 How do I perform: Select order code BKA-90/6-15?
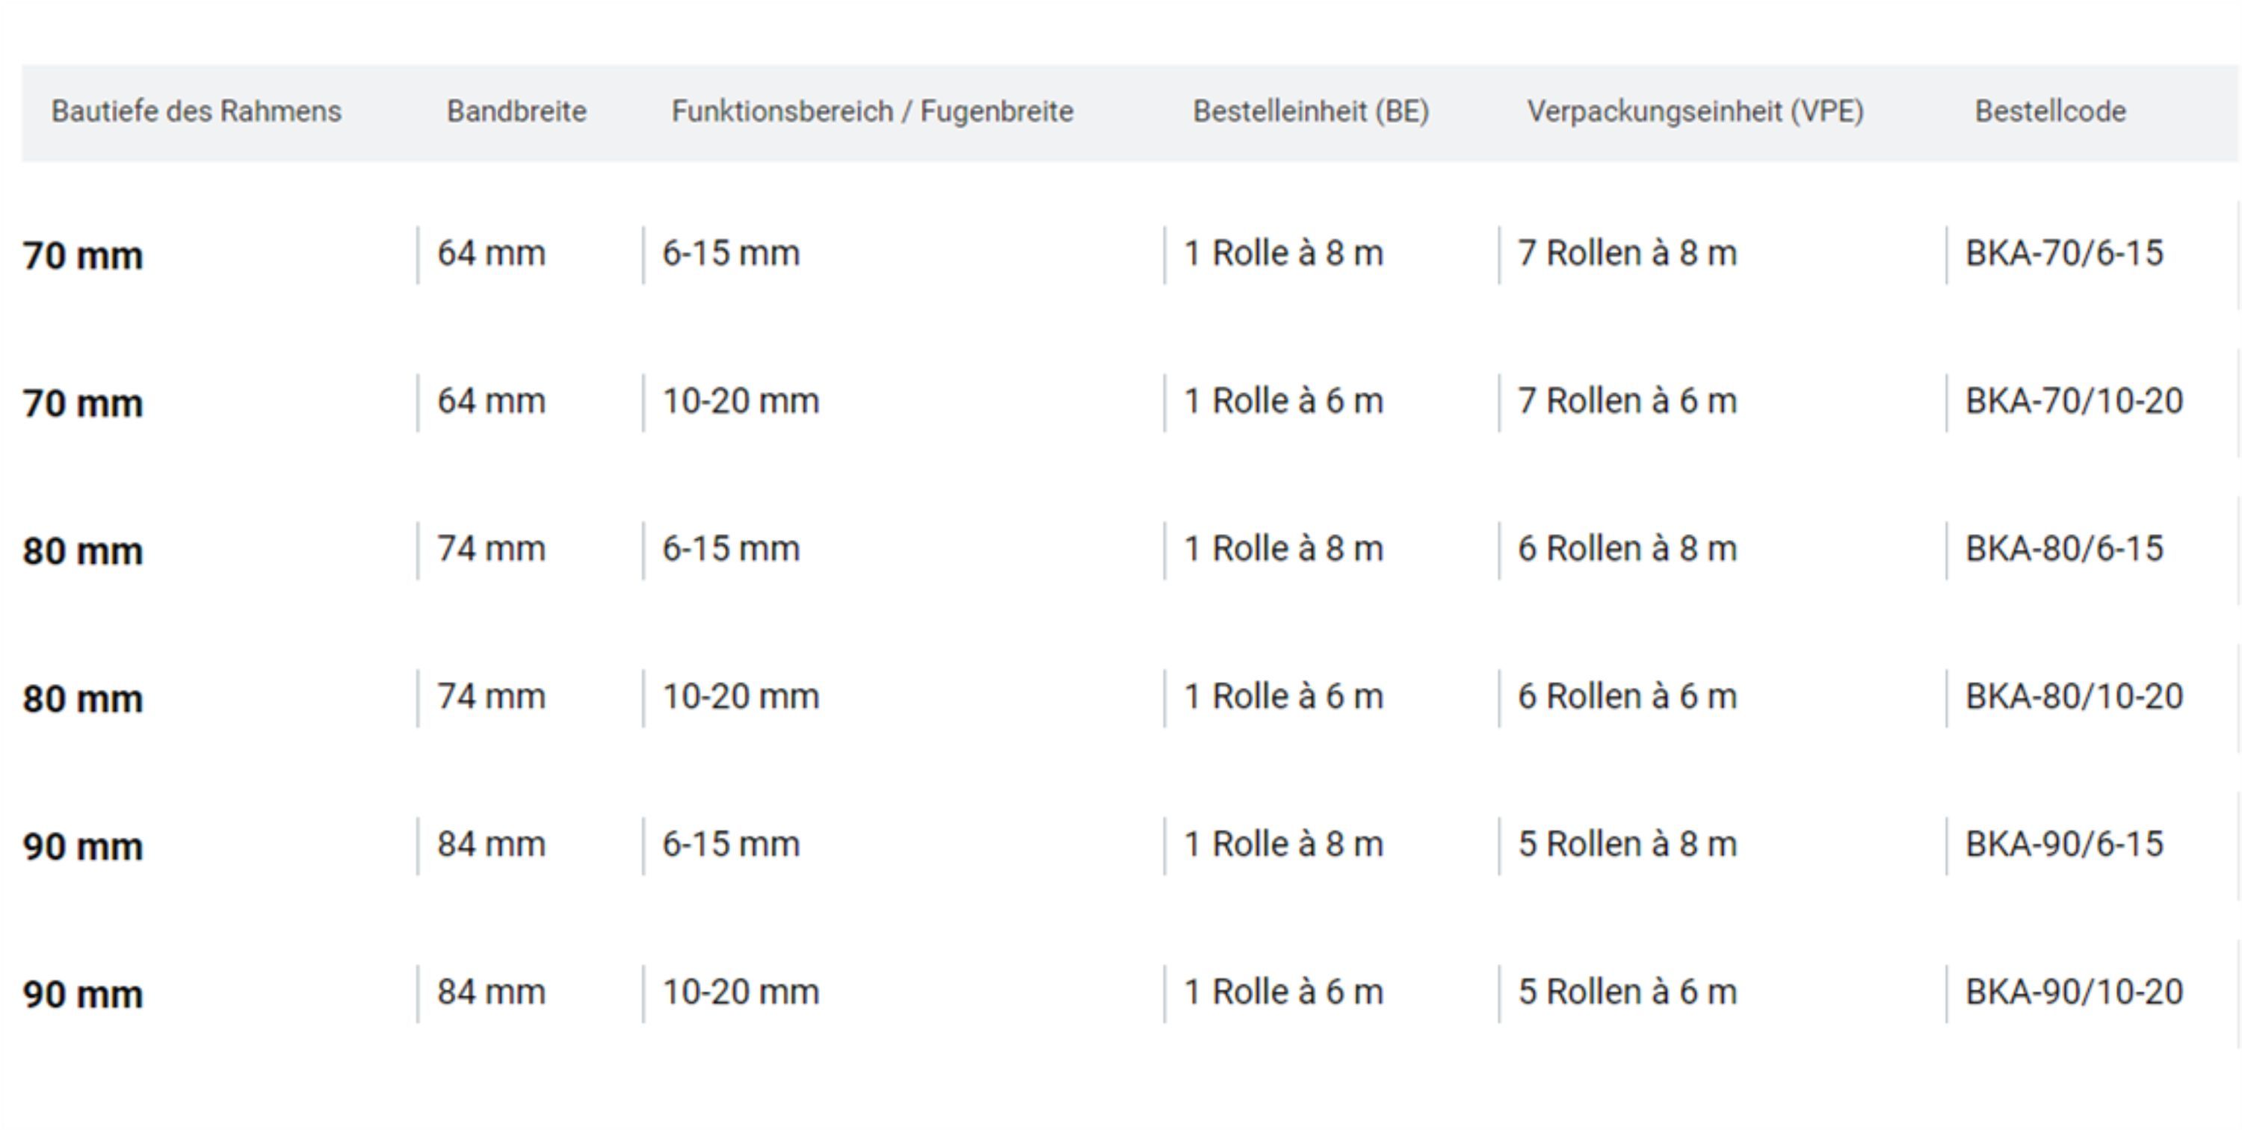[x=2063, y=844]
